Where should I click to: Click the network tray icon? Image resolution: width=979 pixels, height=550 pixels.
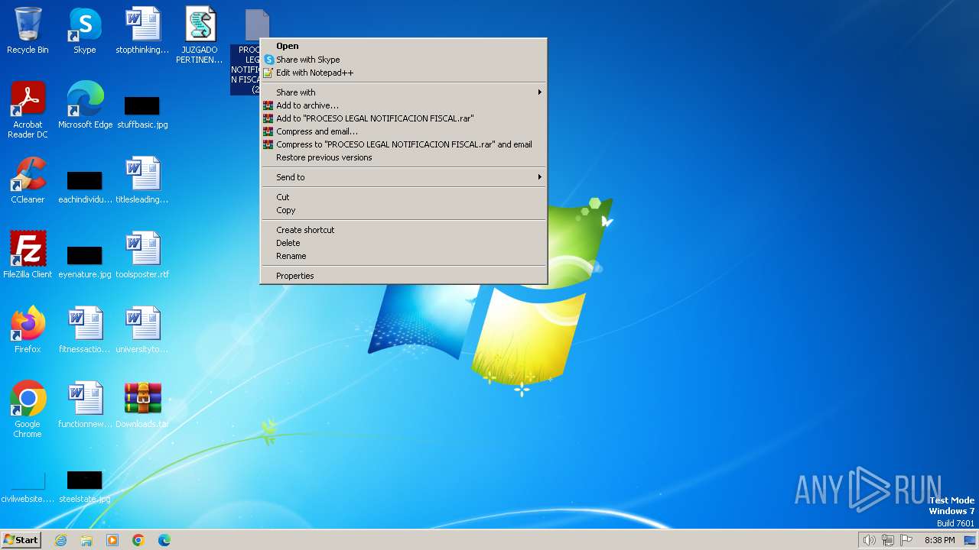click(x=888, y=540)
